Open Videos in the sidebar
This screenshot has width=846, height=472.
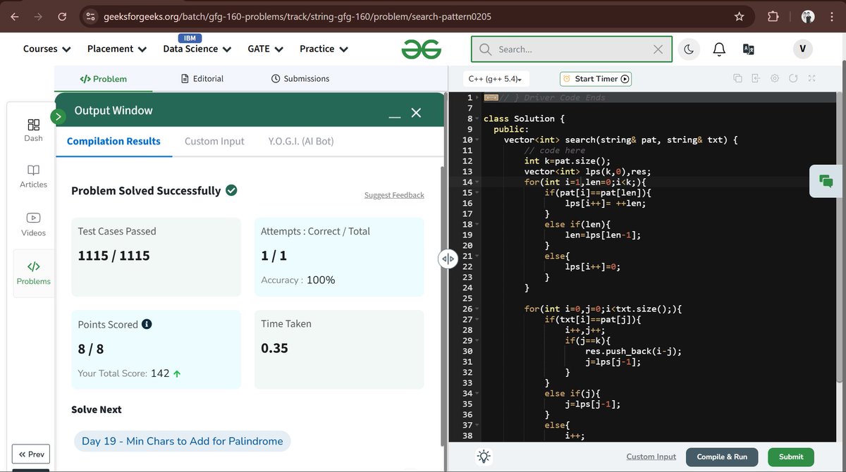point(33,224)
